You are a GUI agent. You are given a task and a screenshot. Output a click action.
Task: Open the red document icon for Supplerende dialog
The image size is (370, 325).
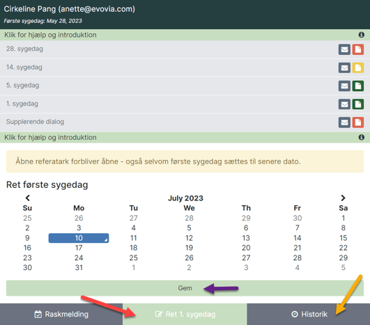click(358, 122)
